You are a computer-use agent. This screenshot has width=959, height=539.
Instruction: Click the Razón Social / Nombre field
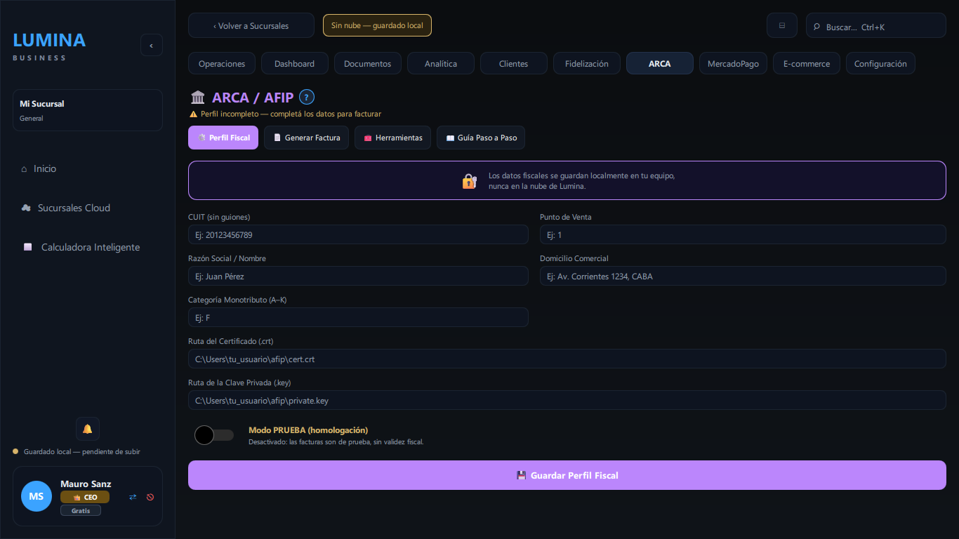(358, 276)
